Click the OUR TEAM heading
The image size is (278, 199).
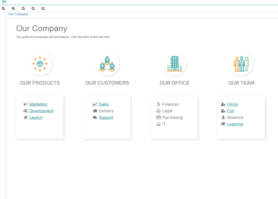tap(241, 83)
